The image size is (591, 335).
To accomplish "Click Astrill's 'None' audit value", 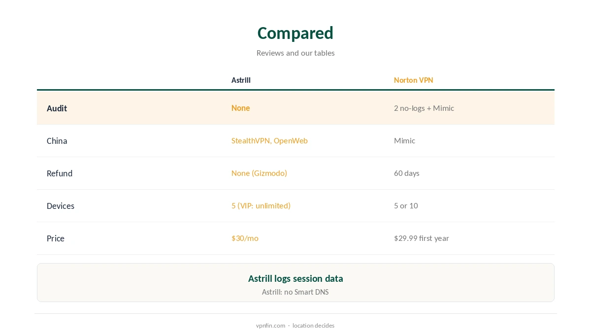I will [x=241, y=108].
